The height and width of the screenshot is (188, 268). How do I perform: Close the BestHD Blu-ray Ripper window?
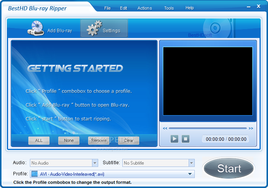coord(258,6)
